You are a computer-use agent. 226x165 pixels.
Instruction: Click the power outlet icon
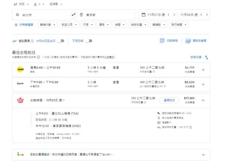click(159, 118)
